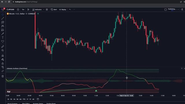Lock all drawing tools
The image size is (185, 104).
[3, 63]
